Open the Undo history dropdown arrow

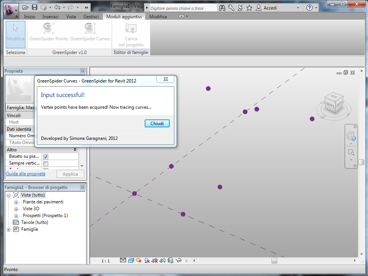[x=64, y=8]
